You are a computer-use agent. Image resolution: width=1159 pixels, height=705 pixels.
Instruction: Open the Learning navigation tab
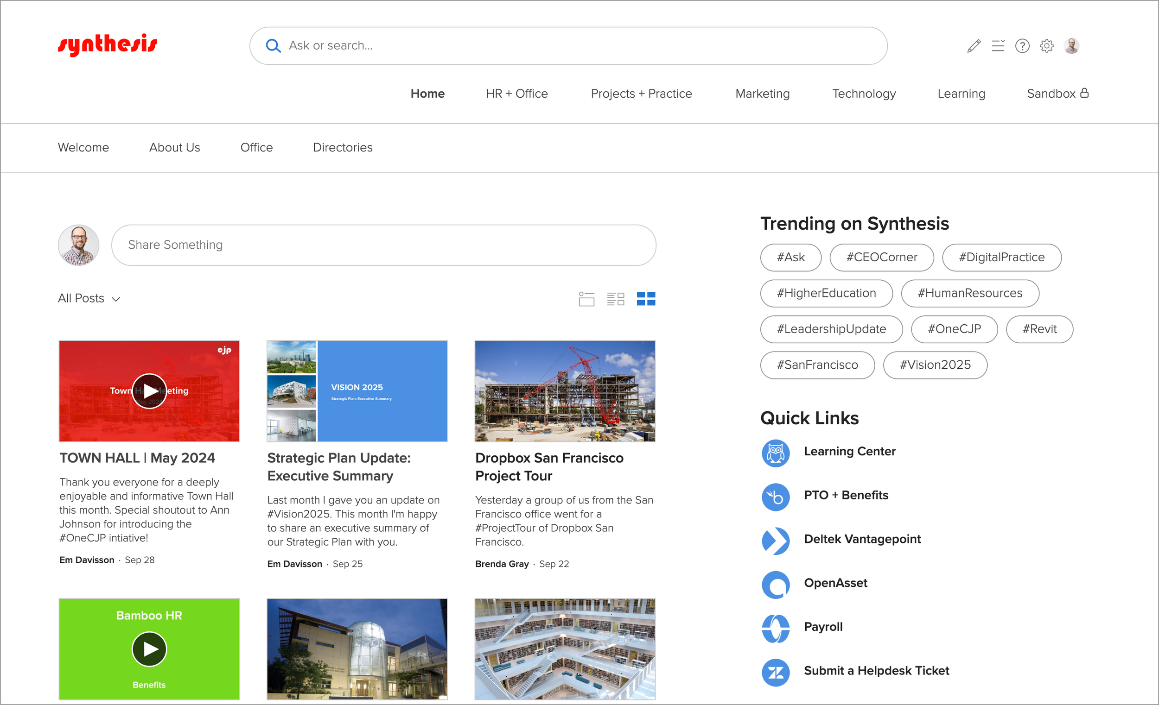pos(961,94)
